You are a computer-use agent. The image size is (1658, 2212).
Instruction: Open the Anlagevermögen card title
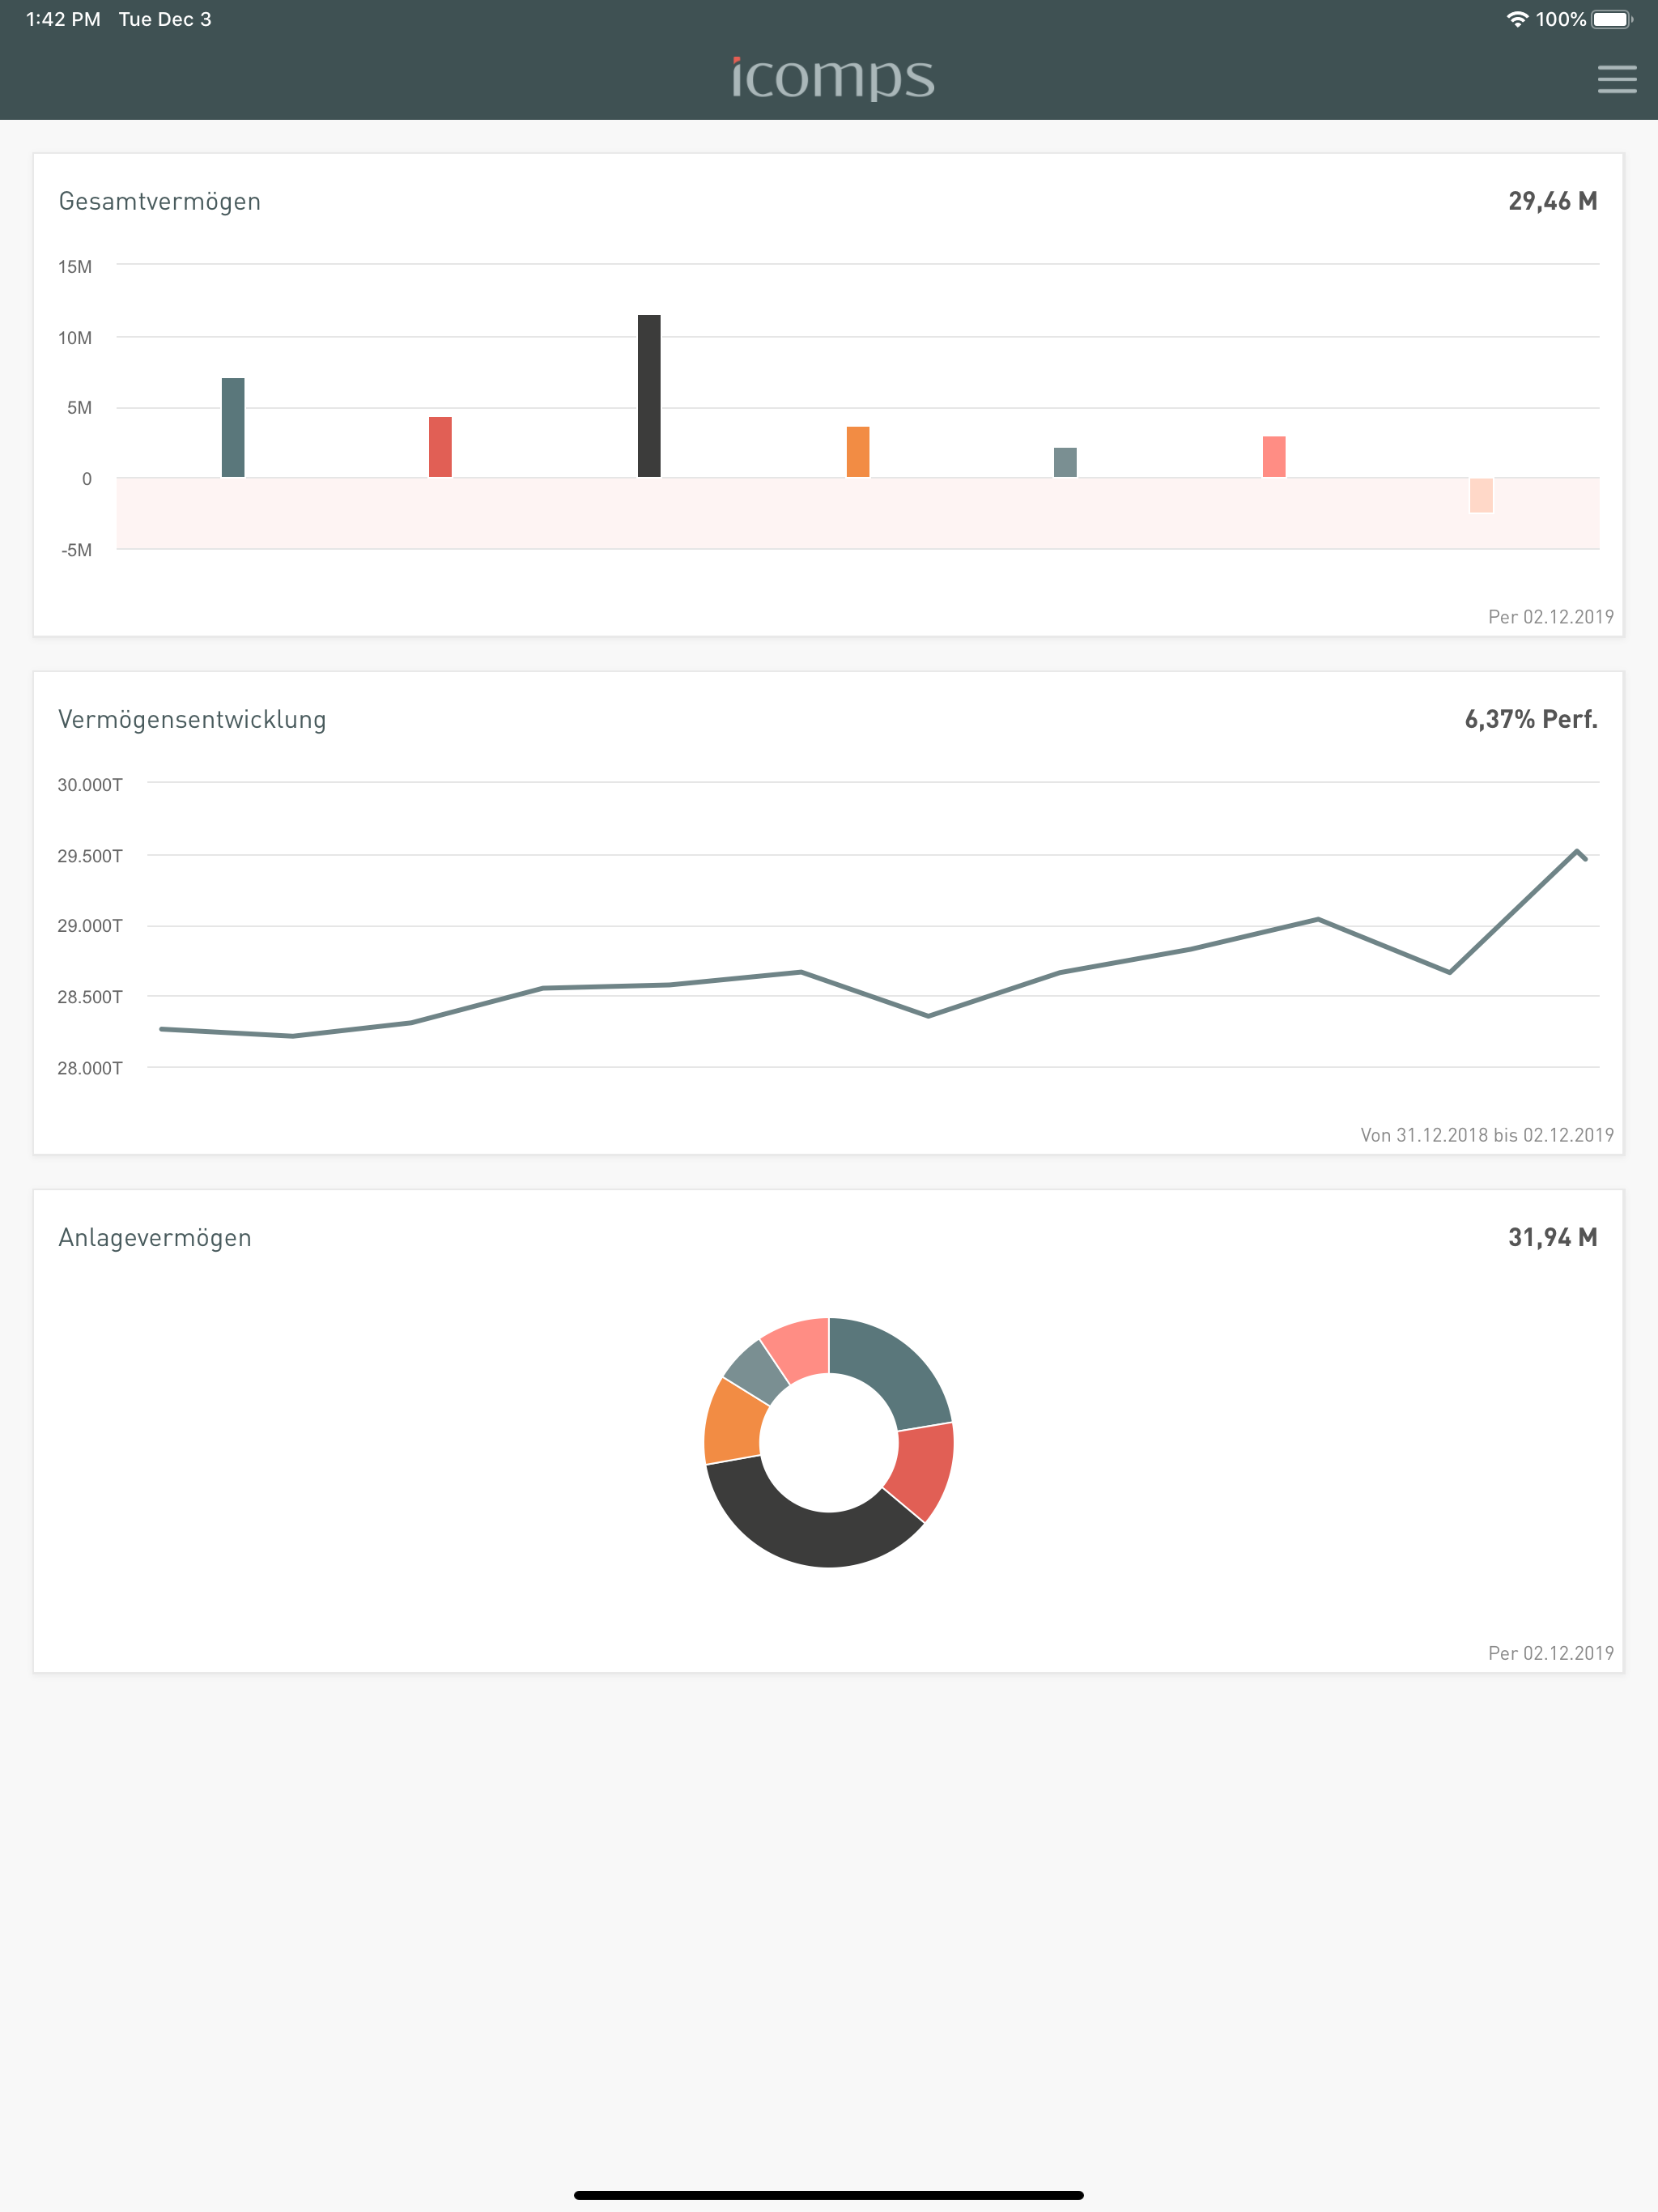coord(155,1238)
